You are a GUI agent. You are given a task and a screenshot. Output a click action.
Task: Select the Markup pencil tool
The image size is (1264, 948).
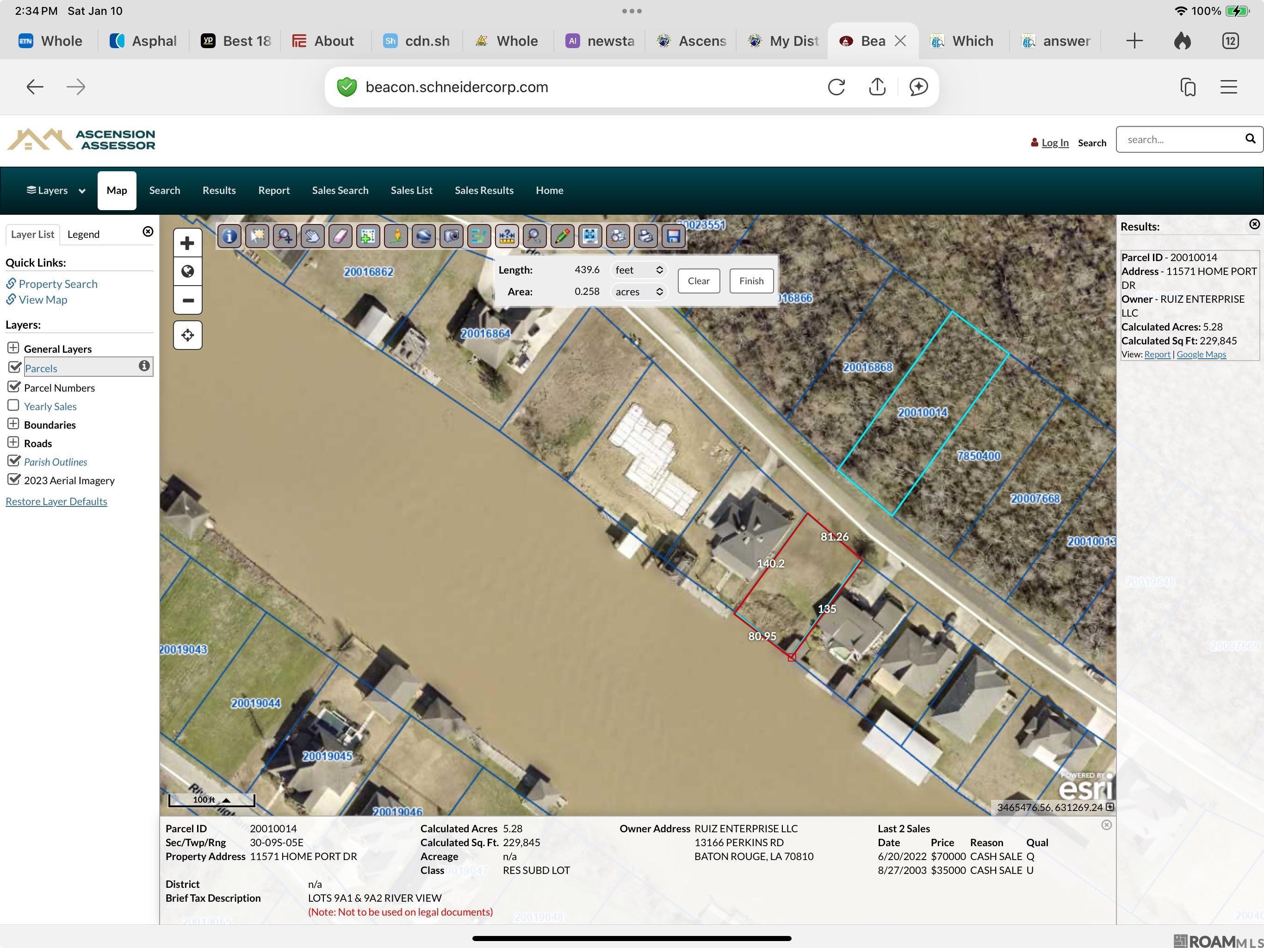click(x=562, y=236)
